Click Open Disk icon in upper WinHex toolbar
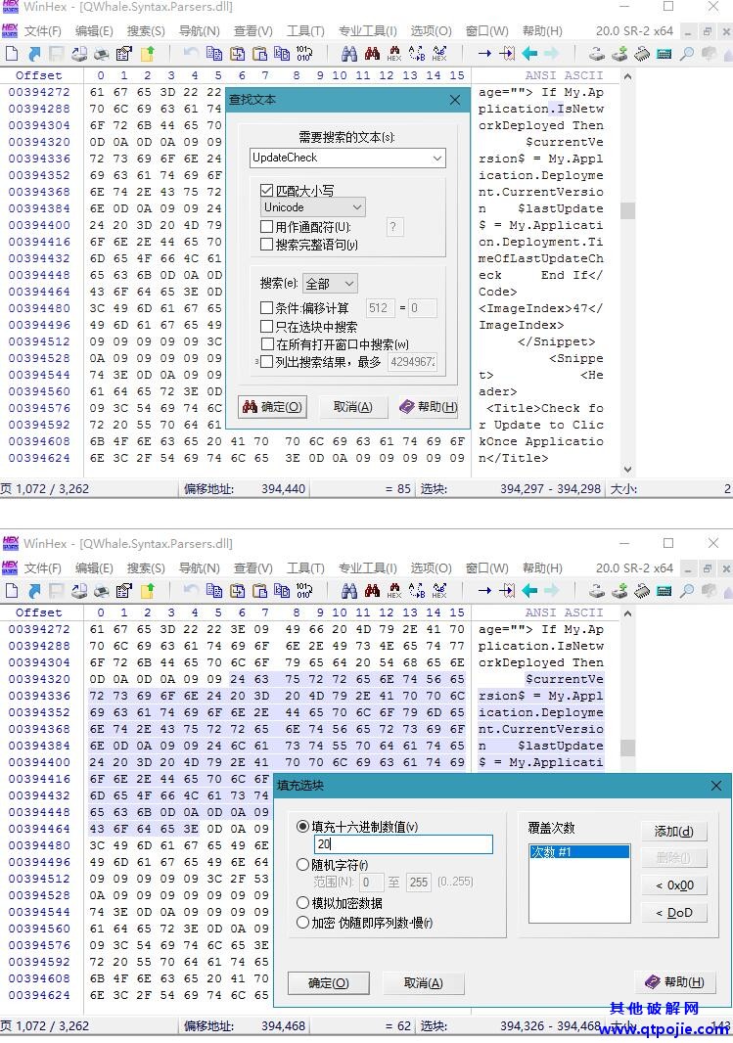Viewport: 733px width, 1043px height. [x=597, y=53]
